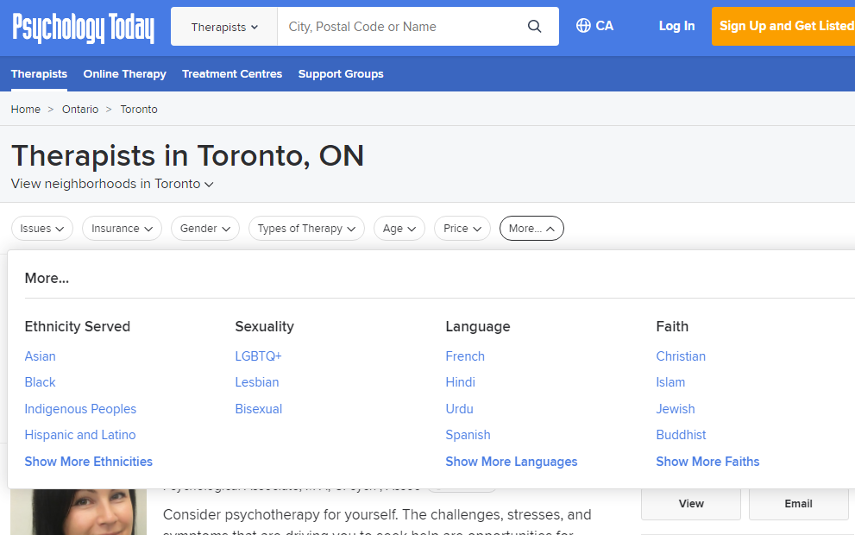The height and width of the screenshot is (535, 855).
Task: Choose Hispanic and Latino filter
Action: point(80,435)
